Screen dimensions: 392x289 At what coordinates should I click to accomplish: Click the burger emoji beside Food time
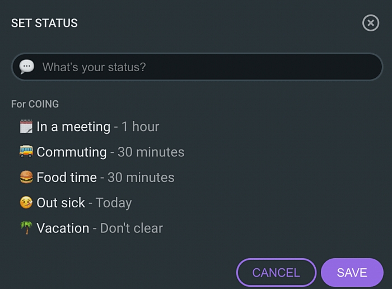click(26, 178)
